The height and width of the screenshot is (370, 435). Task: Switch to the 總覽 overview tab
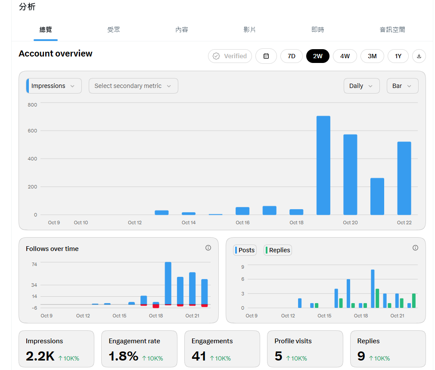[x=46, y=30]
